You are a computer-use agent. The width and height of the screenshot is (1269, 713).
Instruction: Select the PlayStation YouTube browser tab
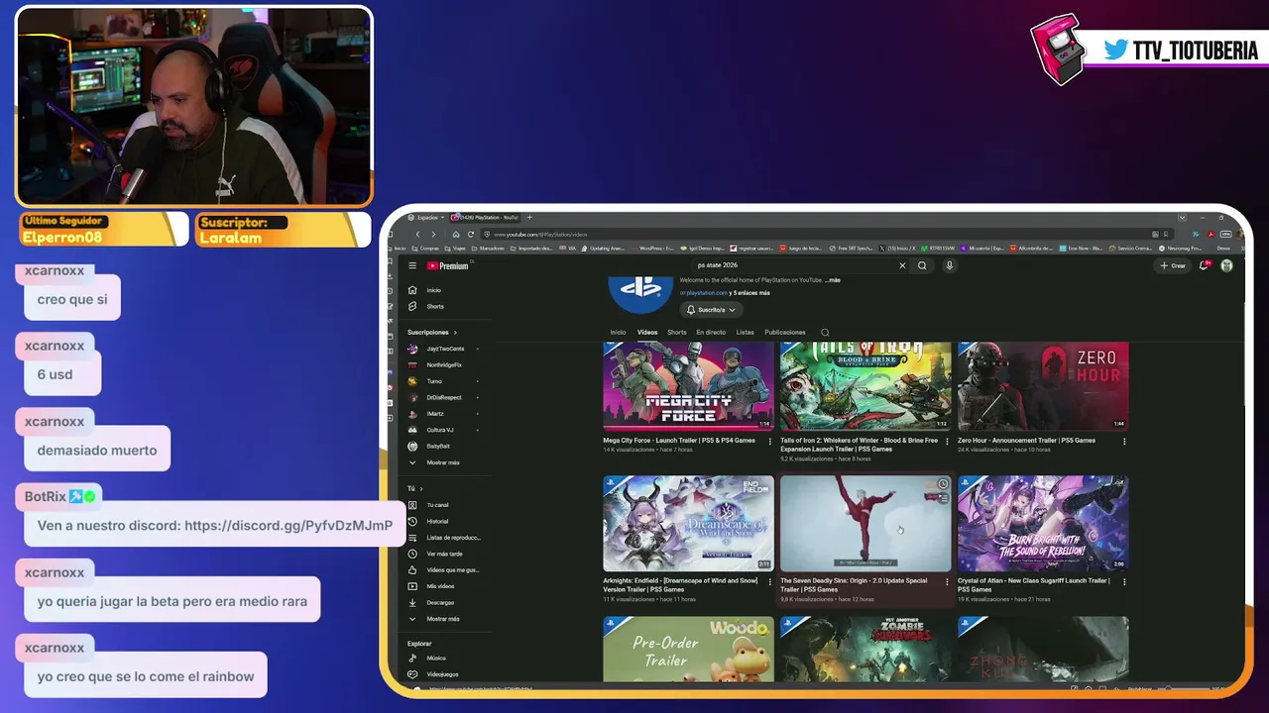[486, 217]
